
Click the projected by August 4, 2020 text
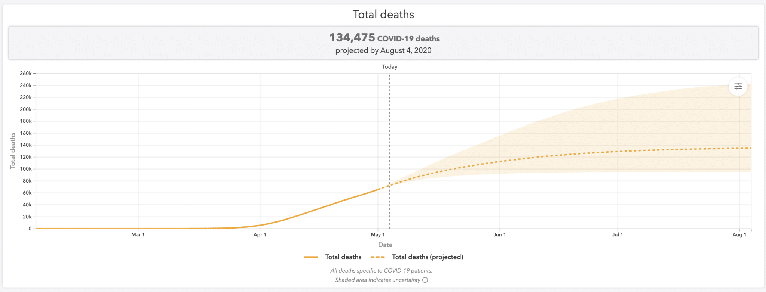pyautogui.click(x=383, y=50)
